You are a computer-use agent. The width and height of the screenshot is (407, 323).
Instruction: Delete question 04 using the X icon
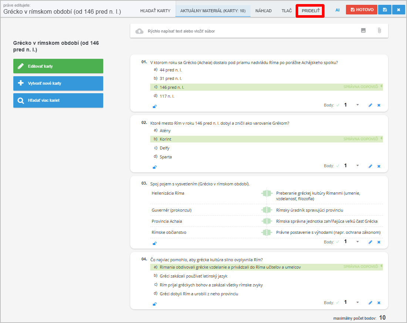click(x=379, y=303)
